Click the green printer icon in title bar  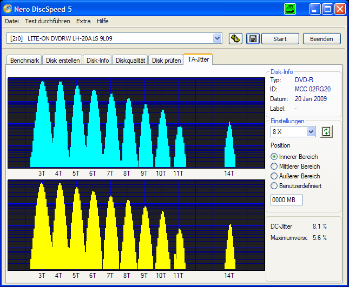tap(290, 9)
